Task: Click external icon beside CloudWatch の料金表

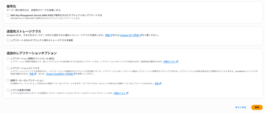Action: [x=75, y=74]
